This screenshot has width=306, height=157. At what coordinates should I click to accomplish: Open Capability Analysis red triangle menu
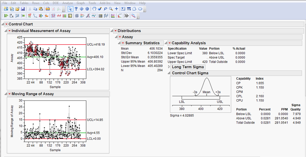click(169, 43)
